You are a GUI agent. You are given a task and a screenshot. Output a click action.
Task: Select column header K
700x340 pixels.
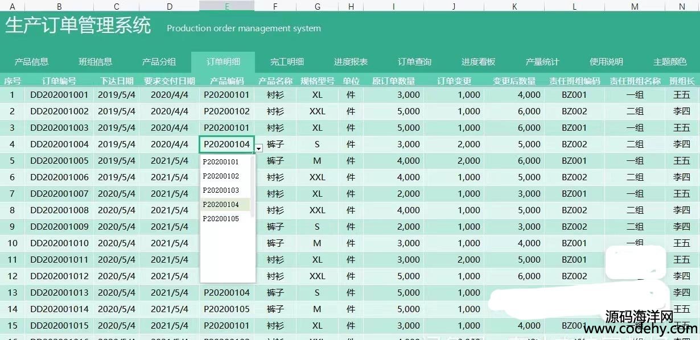coord(514,6)
